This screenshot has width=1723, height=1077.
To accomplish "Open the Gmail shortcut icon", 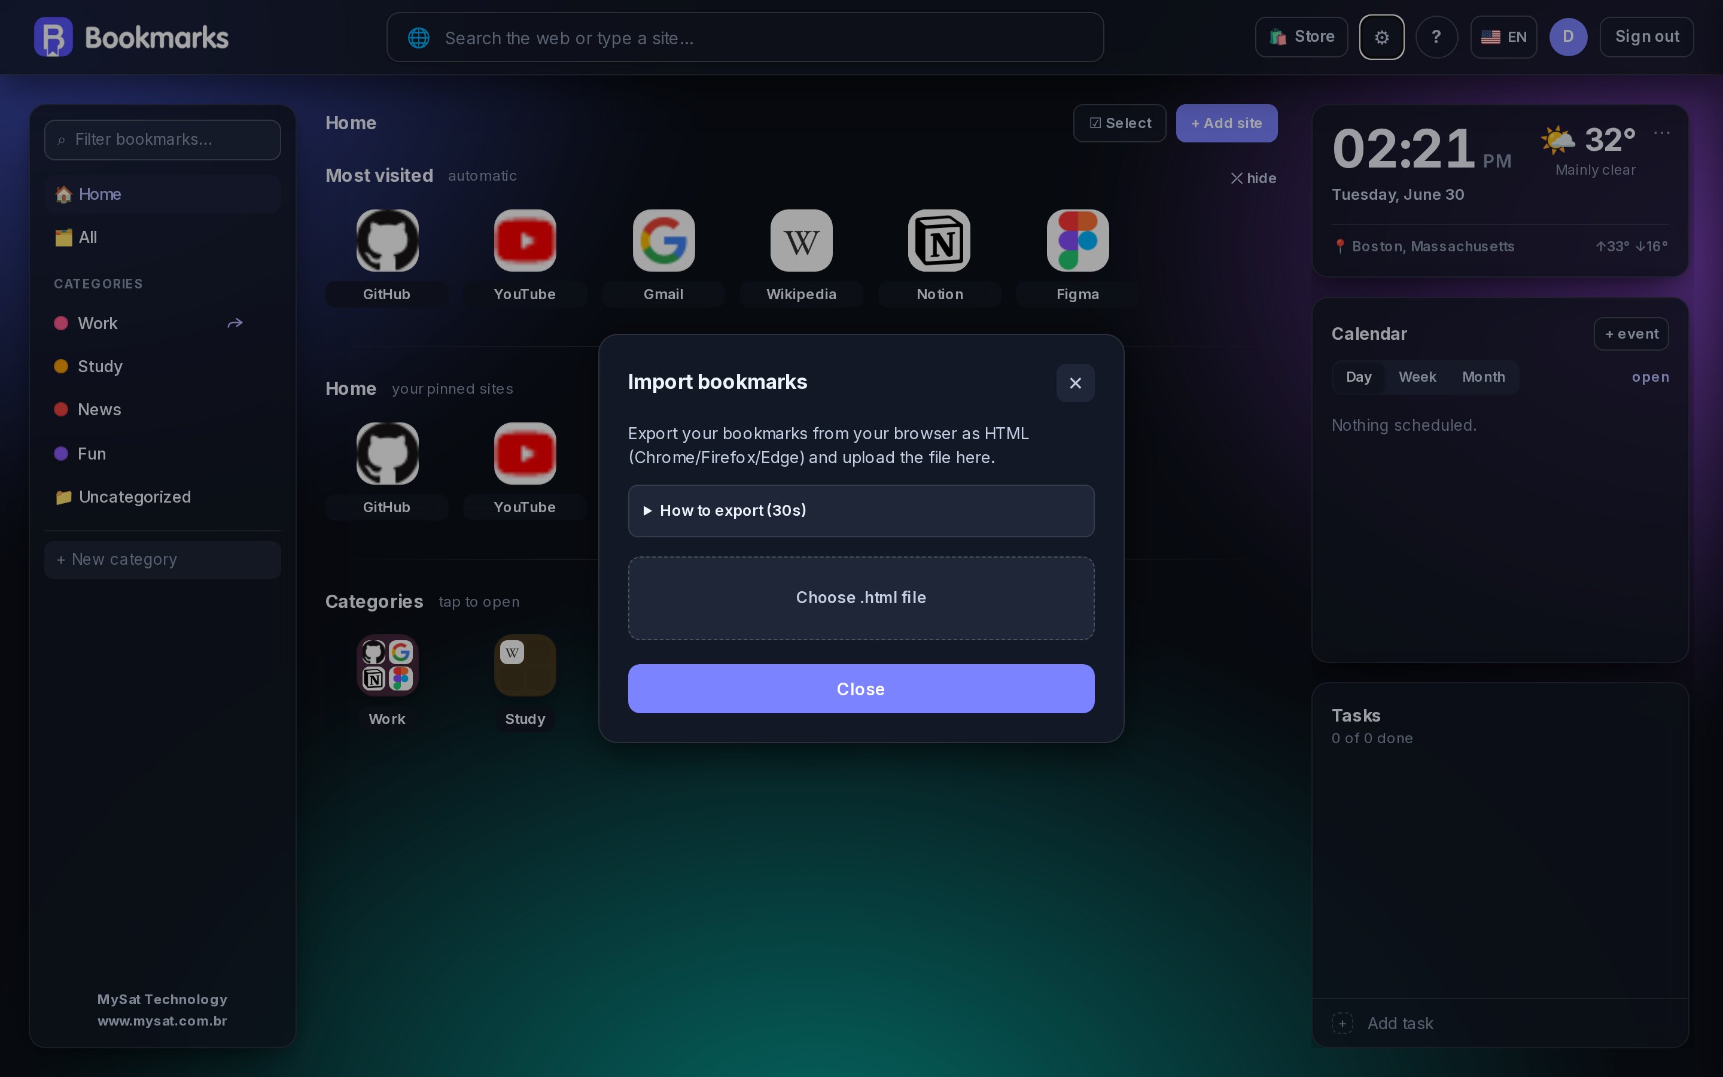I will click(663, 240).
